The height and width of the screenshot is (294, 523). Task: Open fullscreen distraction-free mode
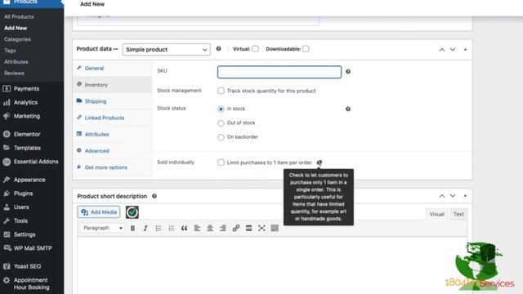261,229
